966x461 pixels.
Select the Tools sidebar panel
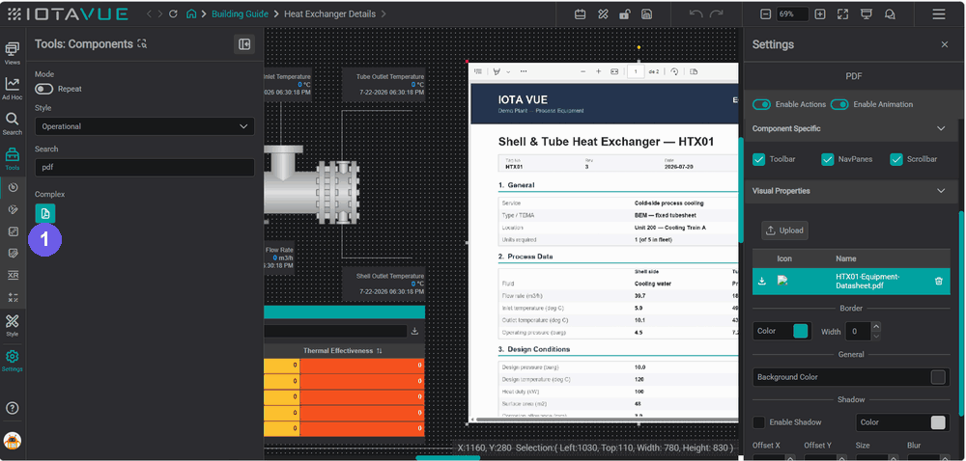coord(13,158)
